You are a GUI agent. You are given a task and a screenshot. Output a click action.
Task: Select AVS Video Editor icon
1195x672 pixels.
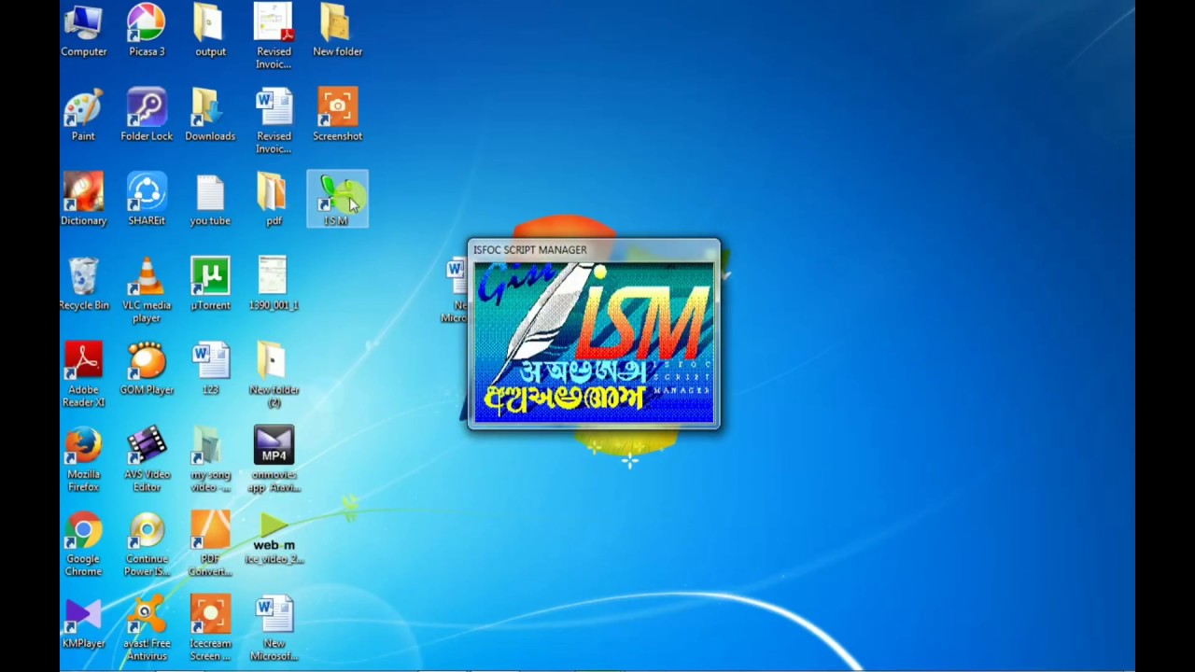coord(147,459)
